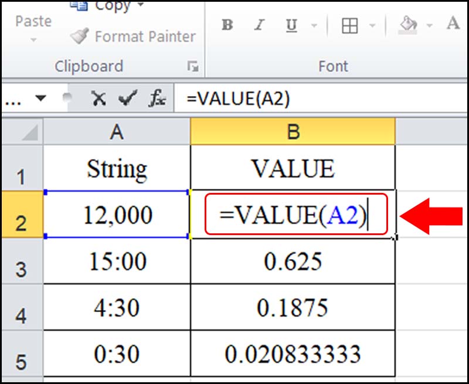This screenshot has height=384, width=469.
Task: Toggle Underline formatting
Action: pos(291,25)
